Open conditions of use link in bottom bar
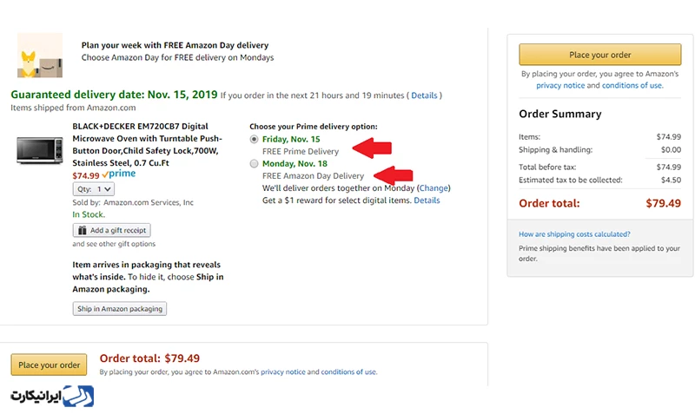This screenshot has width=695, height=414. pyautogui.click(x=348, y=372)
